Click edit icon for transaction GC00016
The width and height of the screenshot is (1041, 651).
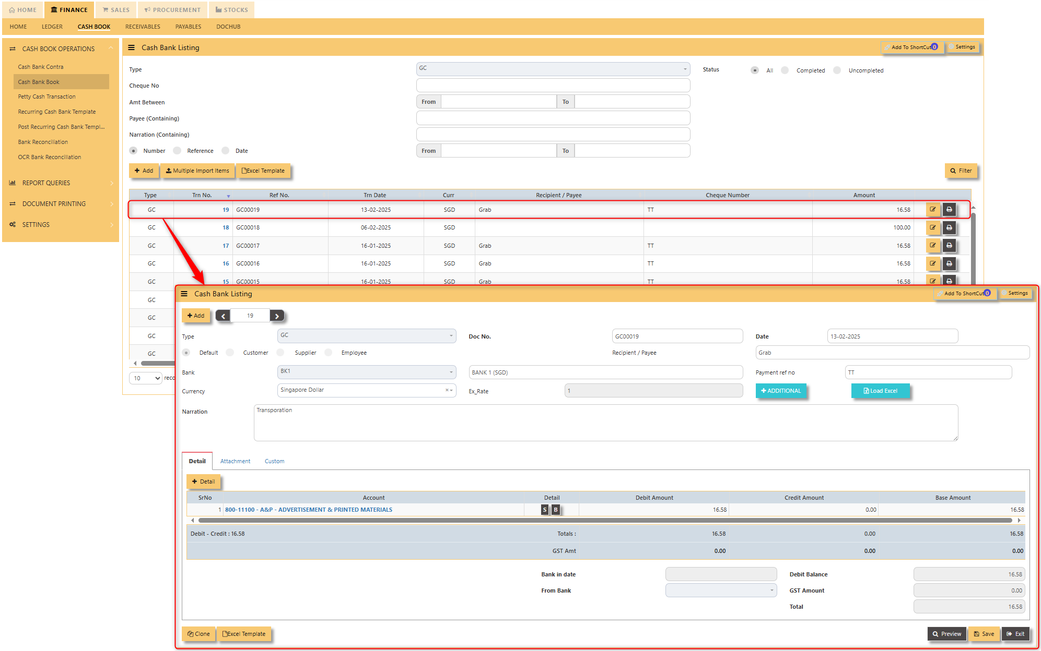(932, 263)
